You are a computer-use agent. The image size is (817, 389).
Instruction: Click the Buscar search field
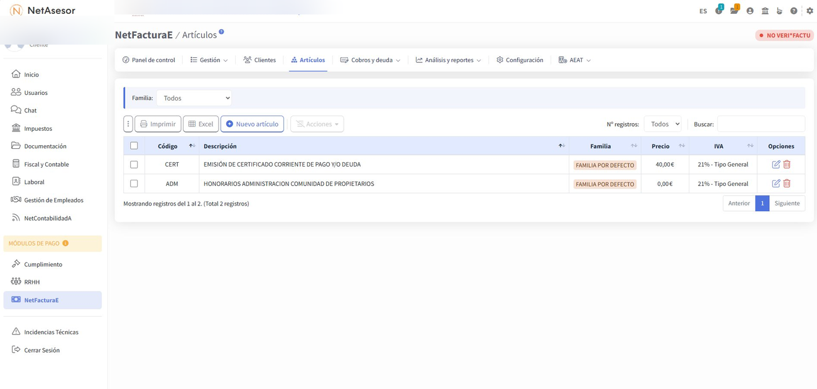point(760,124)
